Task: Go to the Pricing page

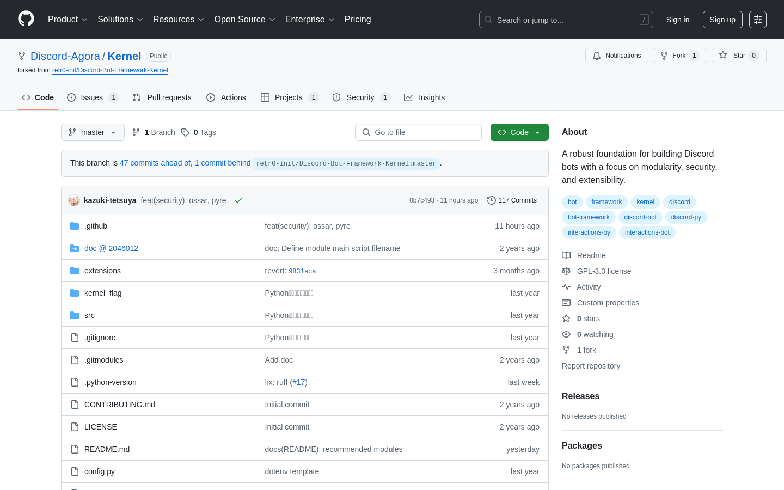Action: [x=358, y=20]
